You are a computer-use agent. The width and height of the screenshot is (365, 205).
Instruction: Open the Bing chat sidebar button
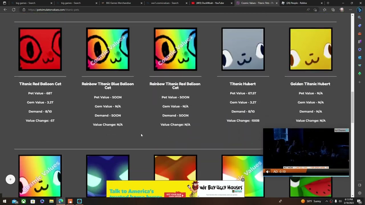coord(360,10)
